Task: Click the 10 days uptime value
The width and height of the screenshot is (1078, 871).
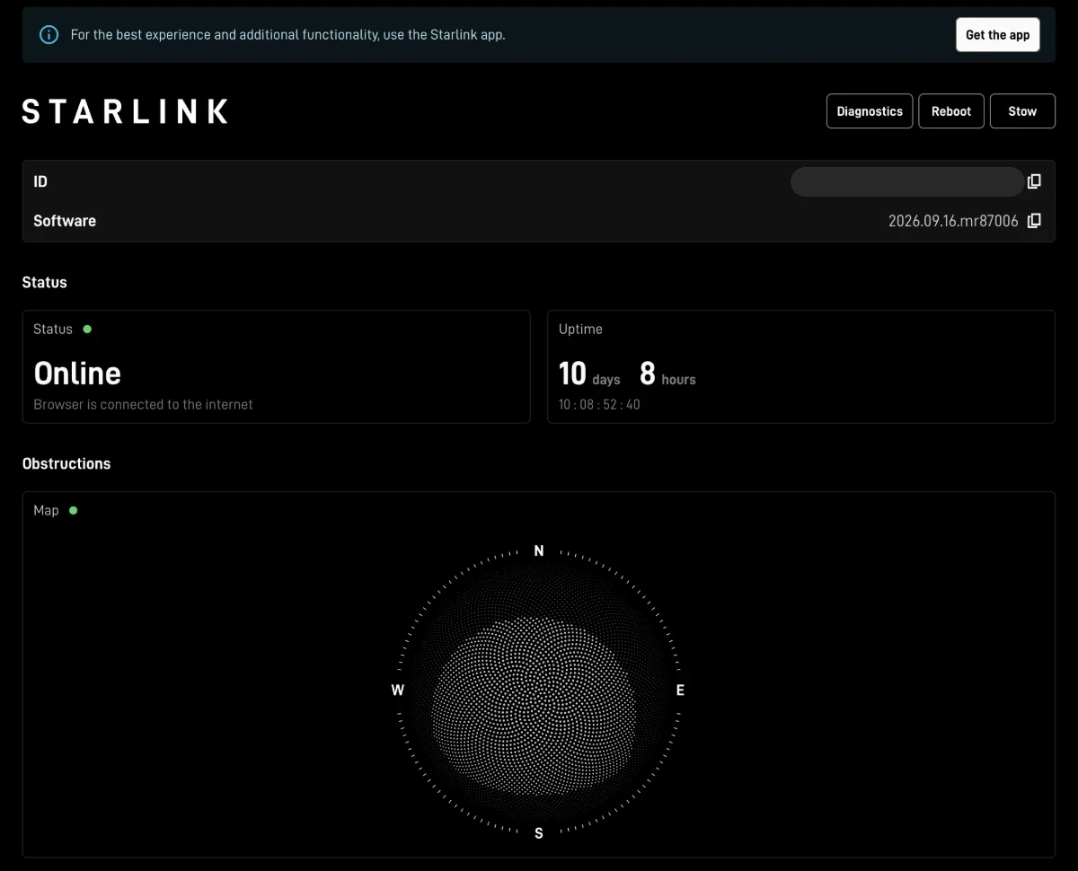Action: [589, 374]
